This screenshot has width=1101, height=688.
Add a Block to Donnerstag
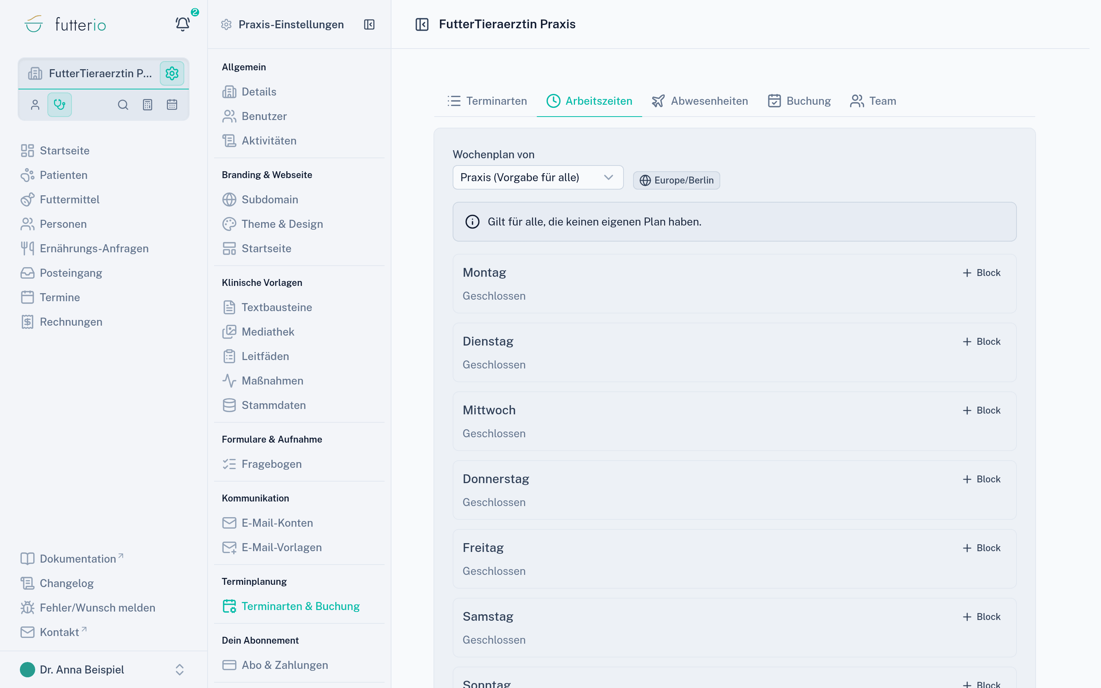click(981, 479)
